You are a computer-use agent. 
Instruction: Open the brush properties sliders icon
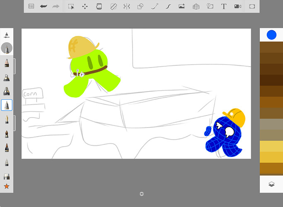click(x=7, y=34)
